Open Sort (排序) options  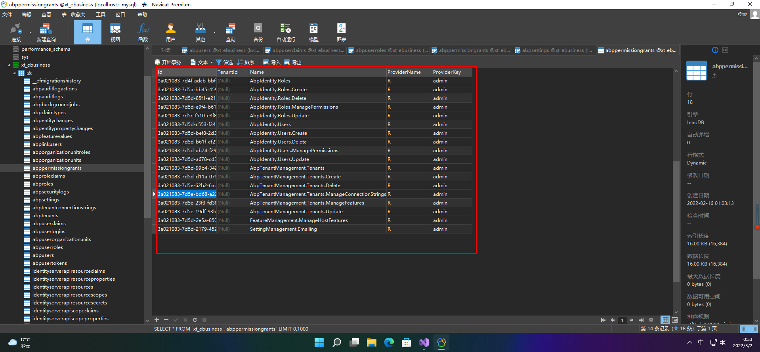point(245,62)
